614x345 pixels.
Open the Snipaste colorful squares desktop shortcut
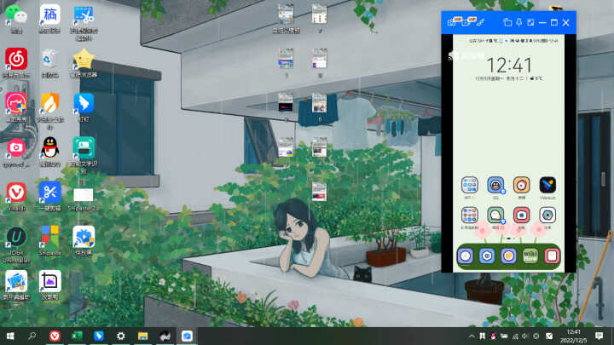point(49,237)
